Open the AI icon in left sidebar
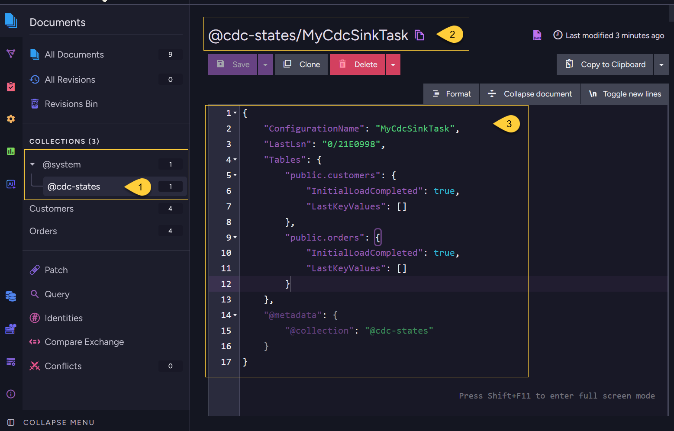Screen dimensions: 674x431 11,184
